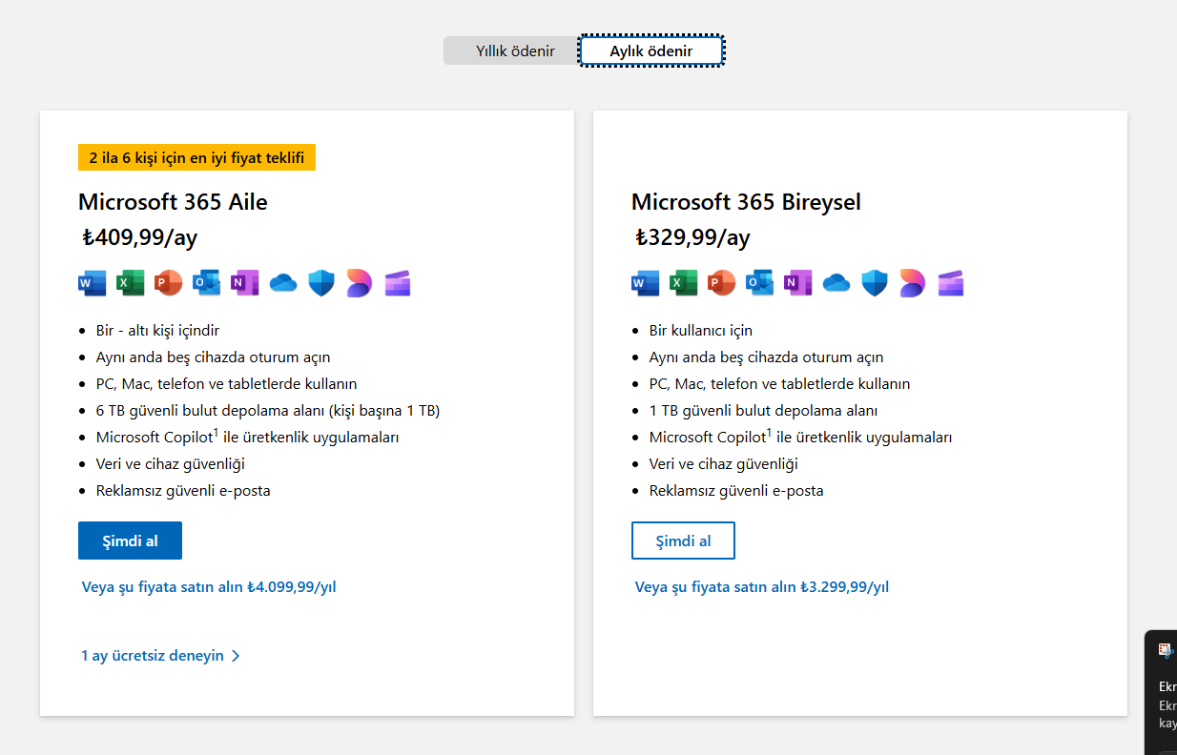Screen dimensions: 1177x755
Task: Open the ₺4.099,99/yıl yearly purchase link
Action: click(209, 587)
